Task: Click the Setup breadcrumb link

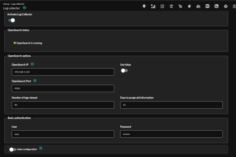Action: click(x=6, y=4)
